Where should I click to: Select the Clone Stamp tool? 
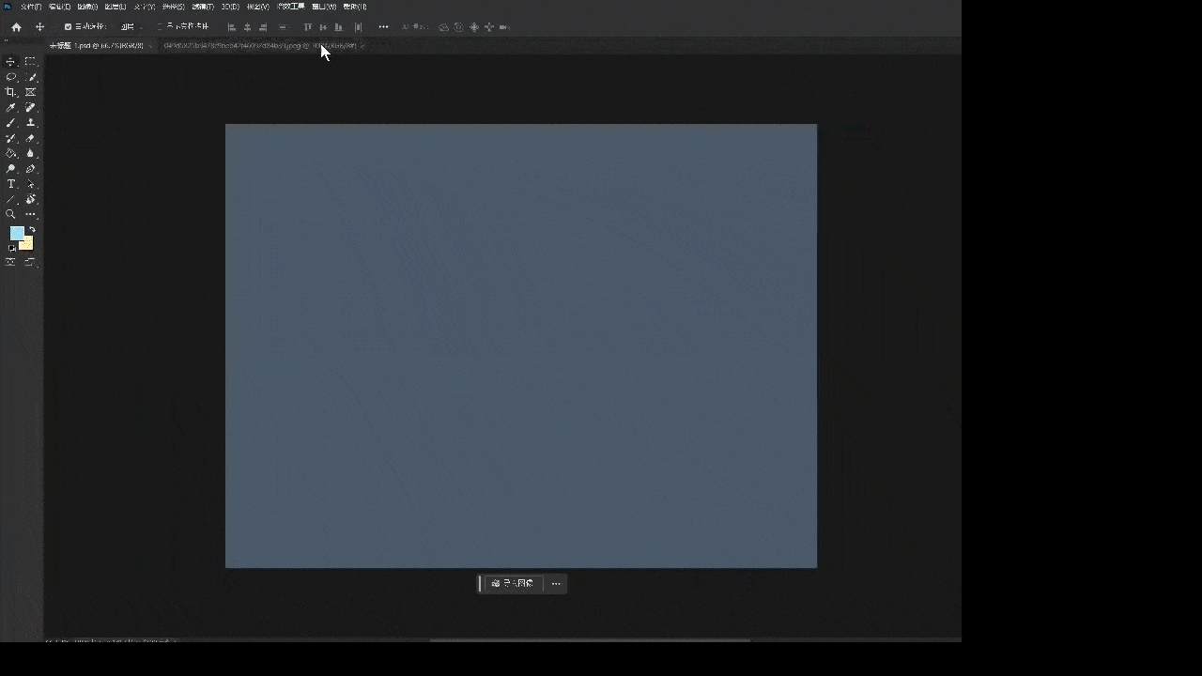tap(30, 123)
